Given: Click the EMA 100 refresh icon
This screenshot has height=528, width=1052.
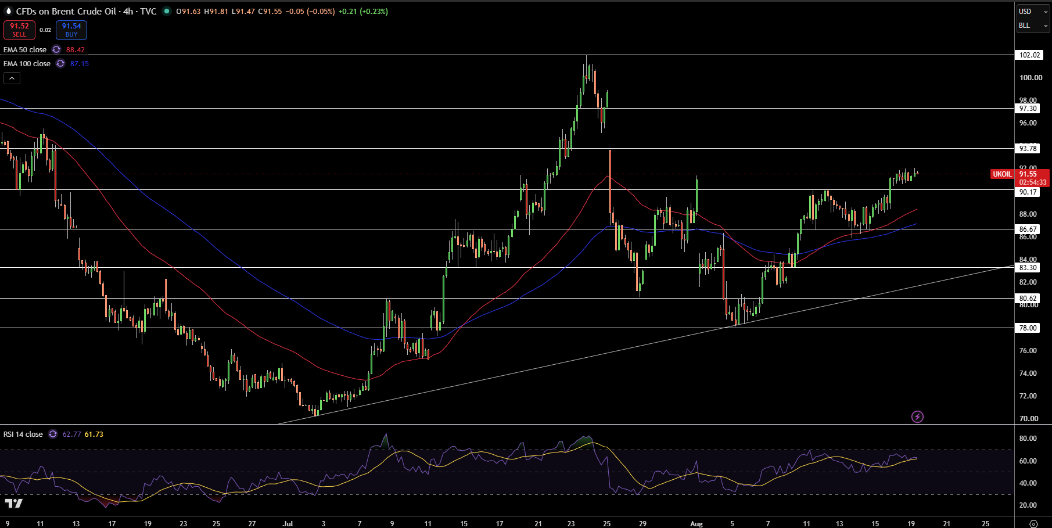Looking at the screenshot, I should [x=60, y=64].
